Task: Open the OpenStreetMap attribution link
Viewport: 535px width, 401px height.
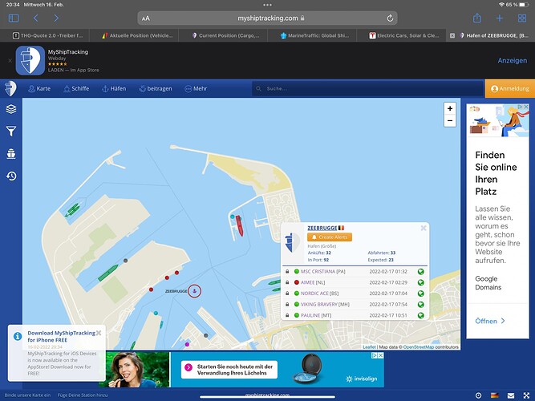Action: [419, 347]
